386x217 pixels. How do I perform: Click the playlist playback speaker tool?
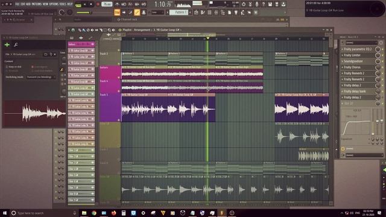(113, 30)
